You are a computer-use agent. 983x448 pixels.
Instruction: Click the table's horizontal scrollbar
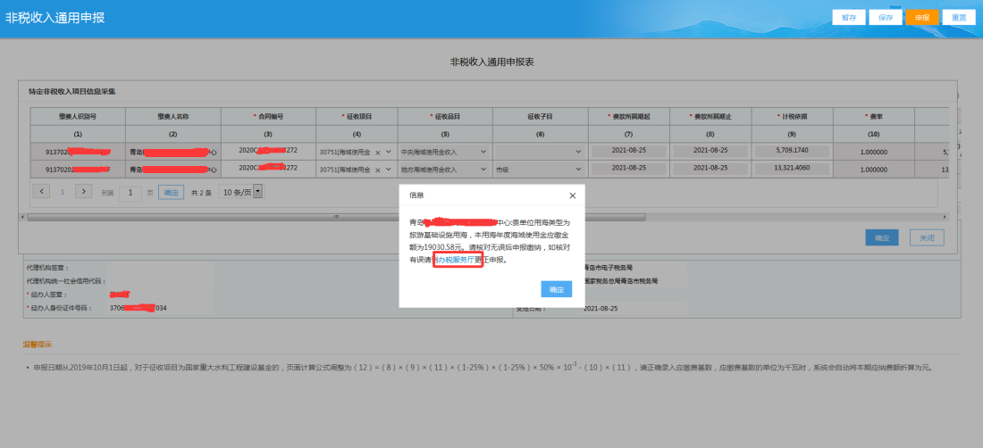[x=336, y=216]
